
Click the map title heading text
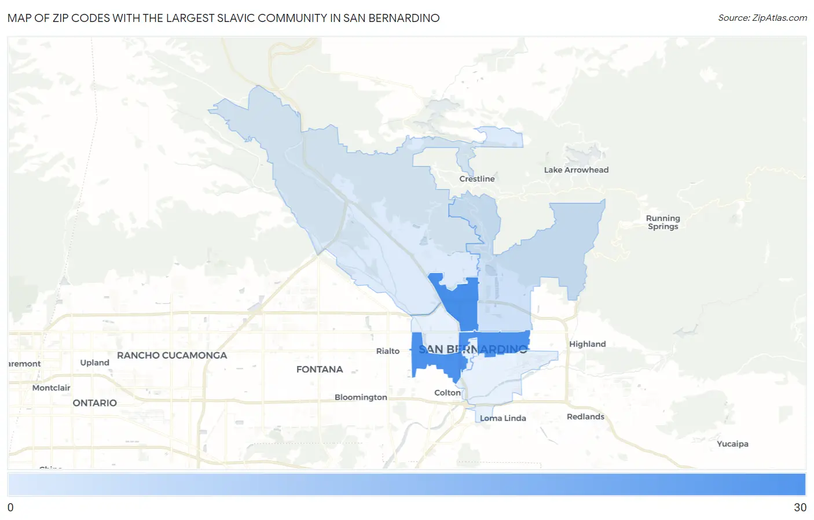tap(223, 18)
